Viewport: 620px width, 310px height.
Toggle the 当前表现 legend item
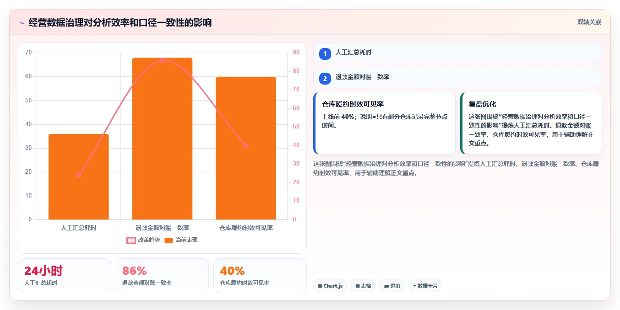tap(181, 240)
